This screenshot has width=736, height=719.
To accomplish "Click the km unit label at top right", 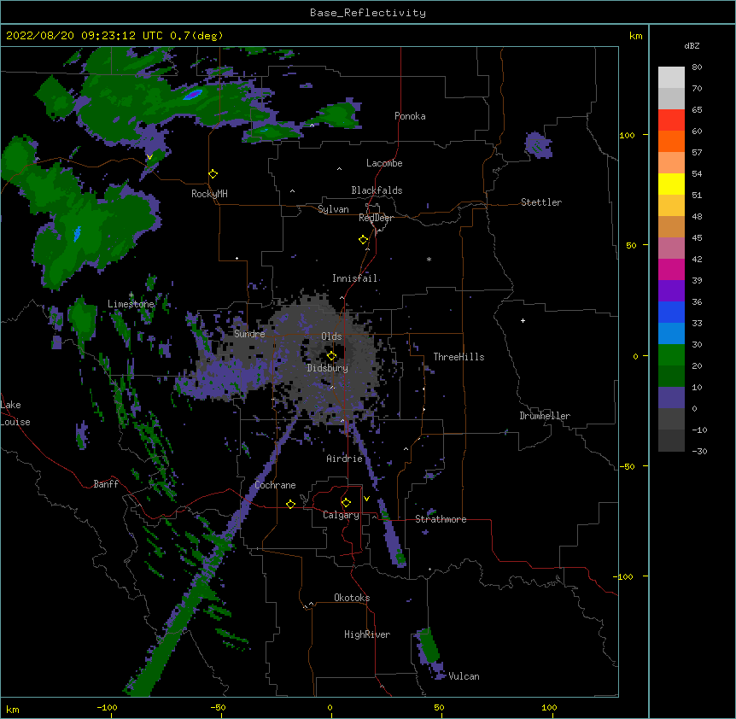I will 635,36.
